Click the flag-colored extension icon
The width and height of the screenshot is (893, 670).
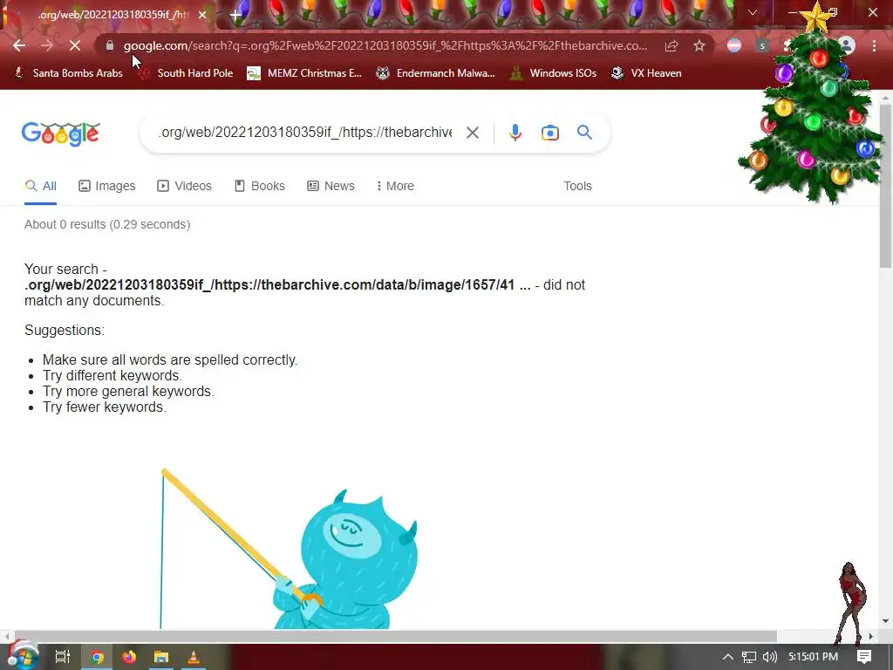(x=734, y=45)
